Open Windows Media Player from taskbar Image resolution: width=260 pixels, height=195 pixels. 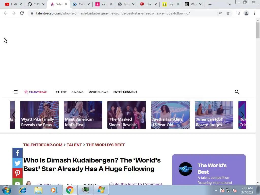coord(54,190)
